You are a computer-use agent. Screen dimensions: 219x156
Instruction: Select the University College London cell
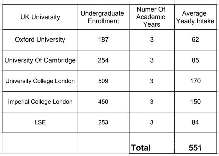click(40, 81)
